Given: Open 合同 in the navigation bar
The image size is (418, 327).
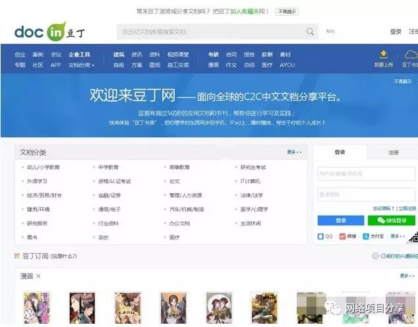Looking at the screenshot, I should click(231, 55).
